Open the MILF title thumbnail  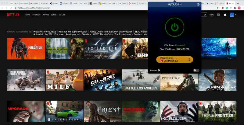tap(64, 80)
